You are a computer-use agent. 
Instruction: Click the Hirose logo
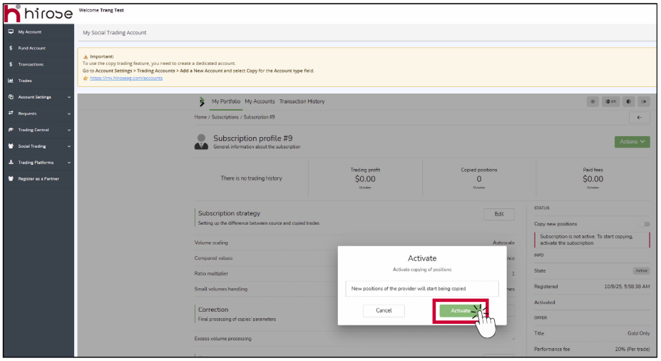39,14
